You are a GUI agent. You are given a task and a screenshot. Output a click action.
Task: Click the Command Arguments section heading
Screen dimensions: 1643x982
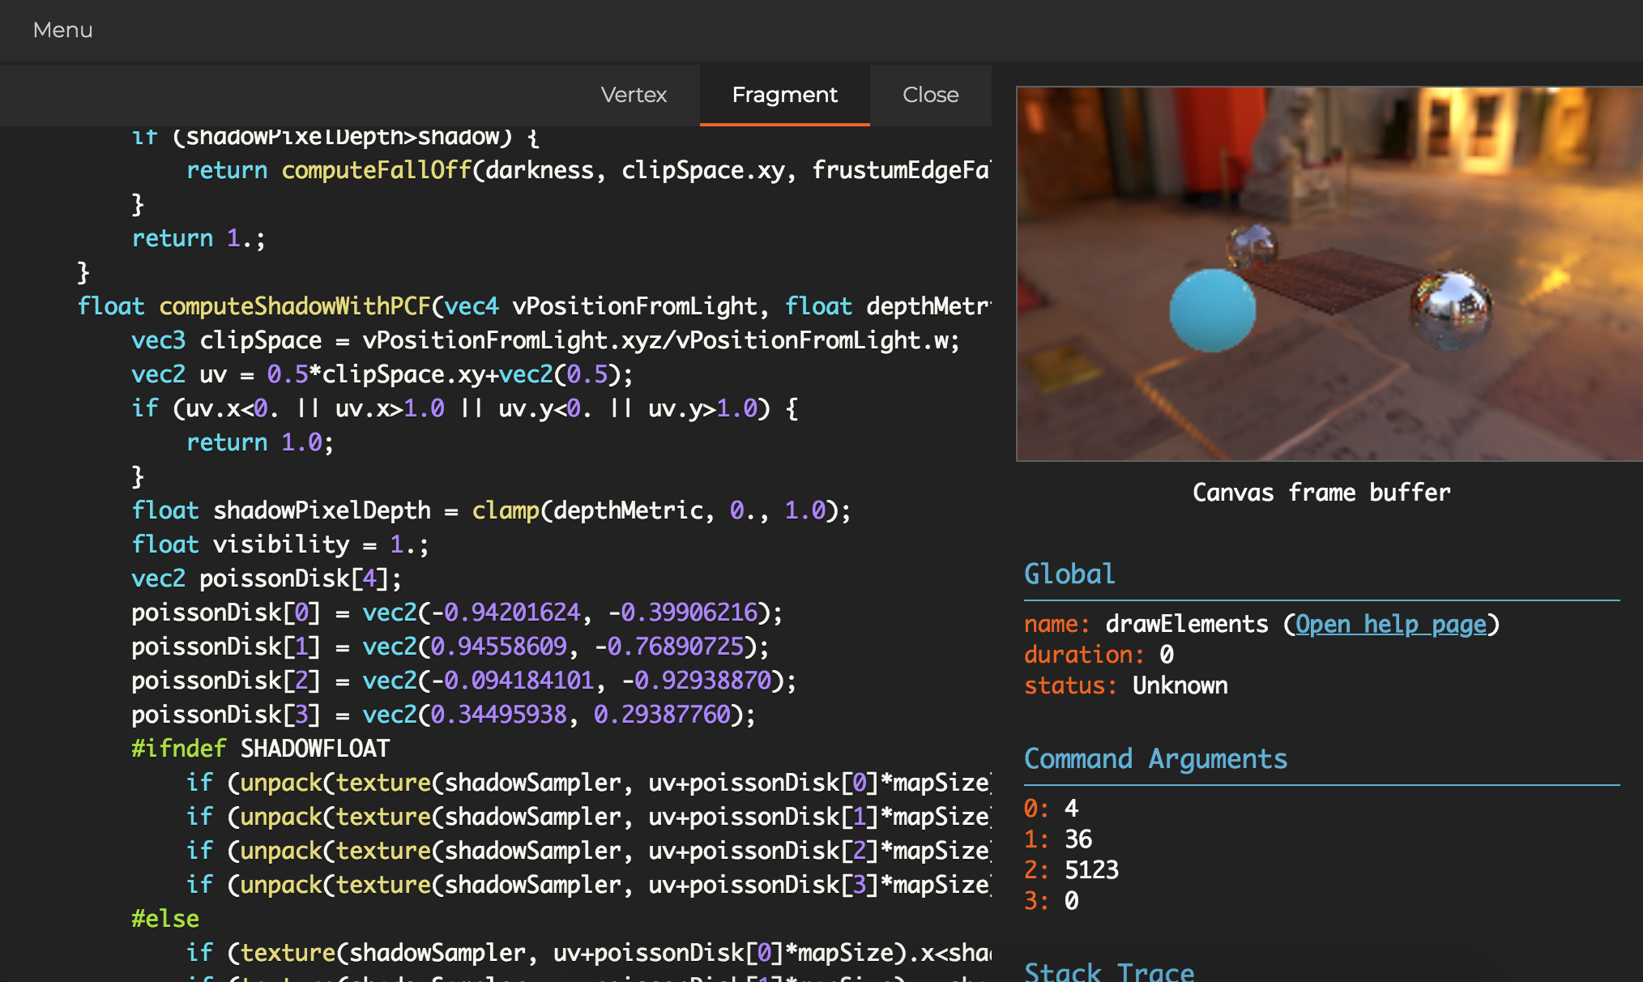click(1155, 758)
